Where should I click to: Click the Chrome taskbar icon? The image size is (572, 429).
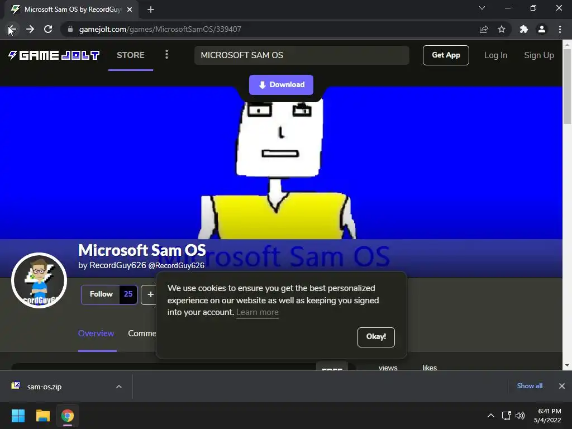click(68, 416)
